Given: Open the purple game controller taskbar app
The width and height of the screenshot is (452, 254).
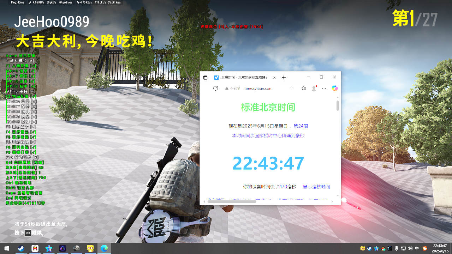Looking at the screenshot, I should [63, 248].
